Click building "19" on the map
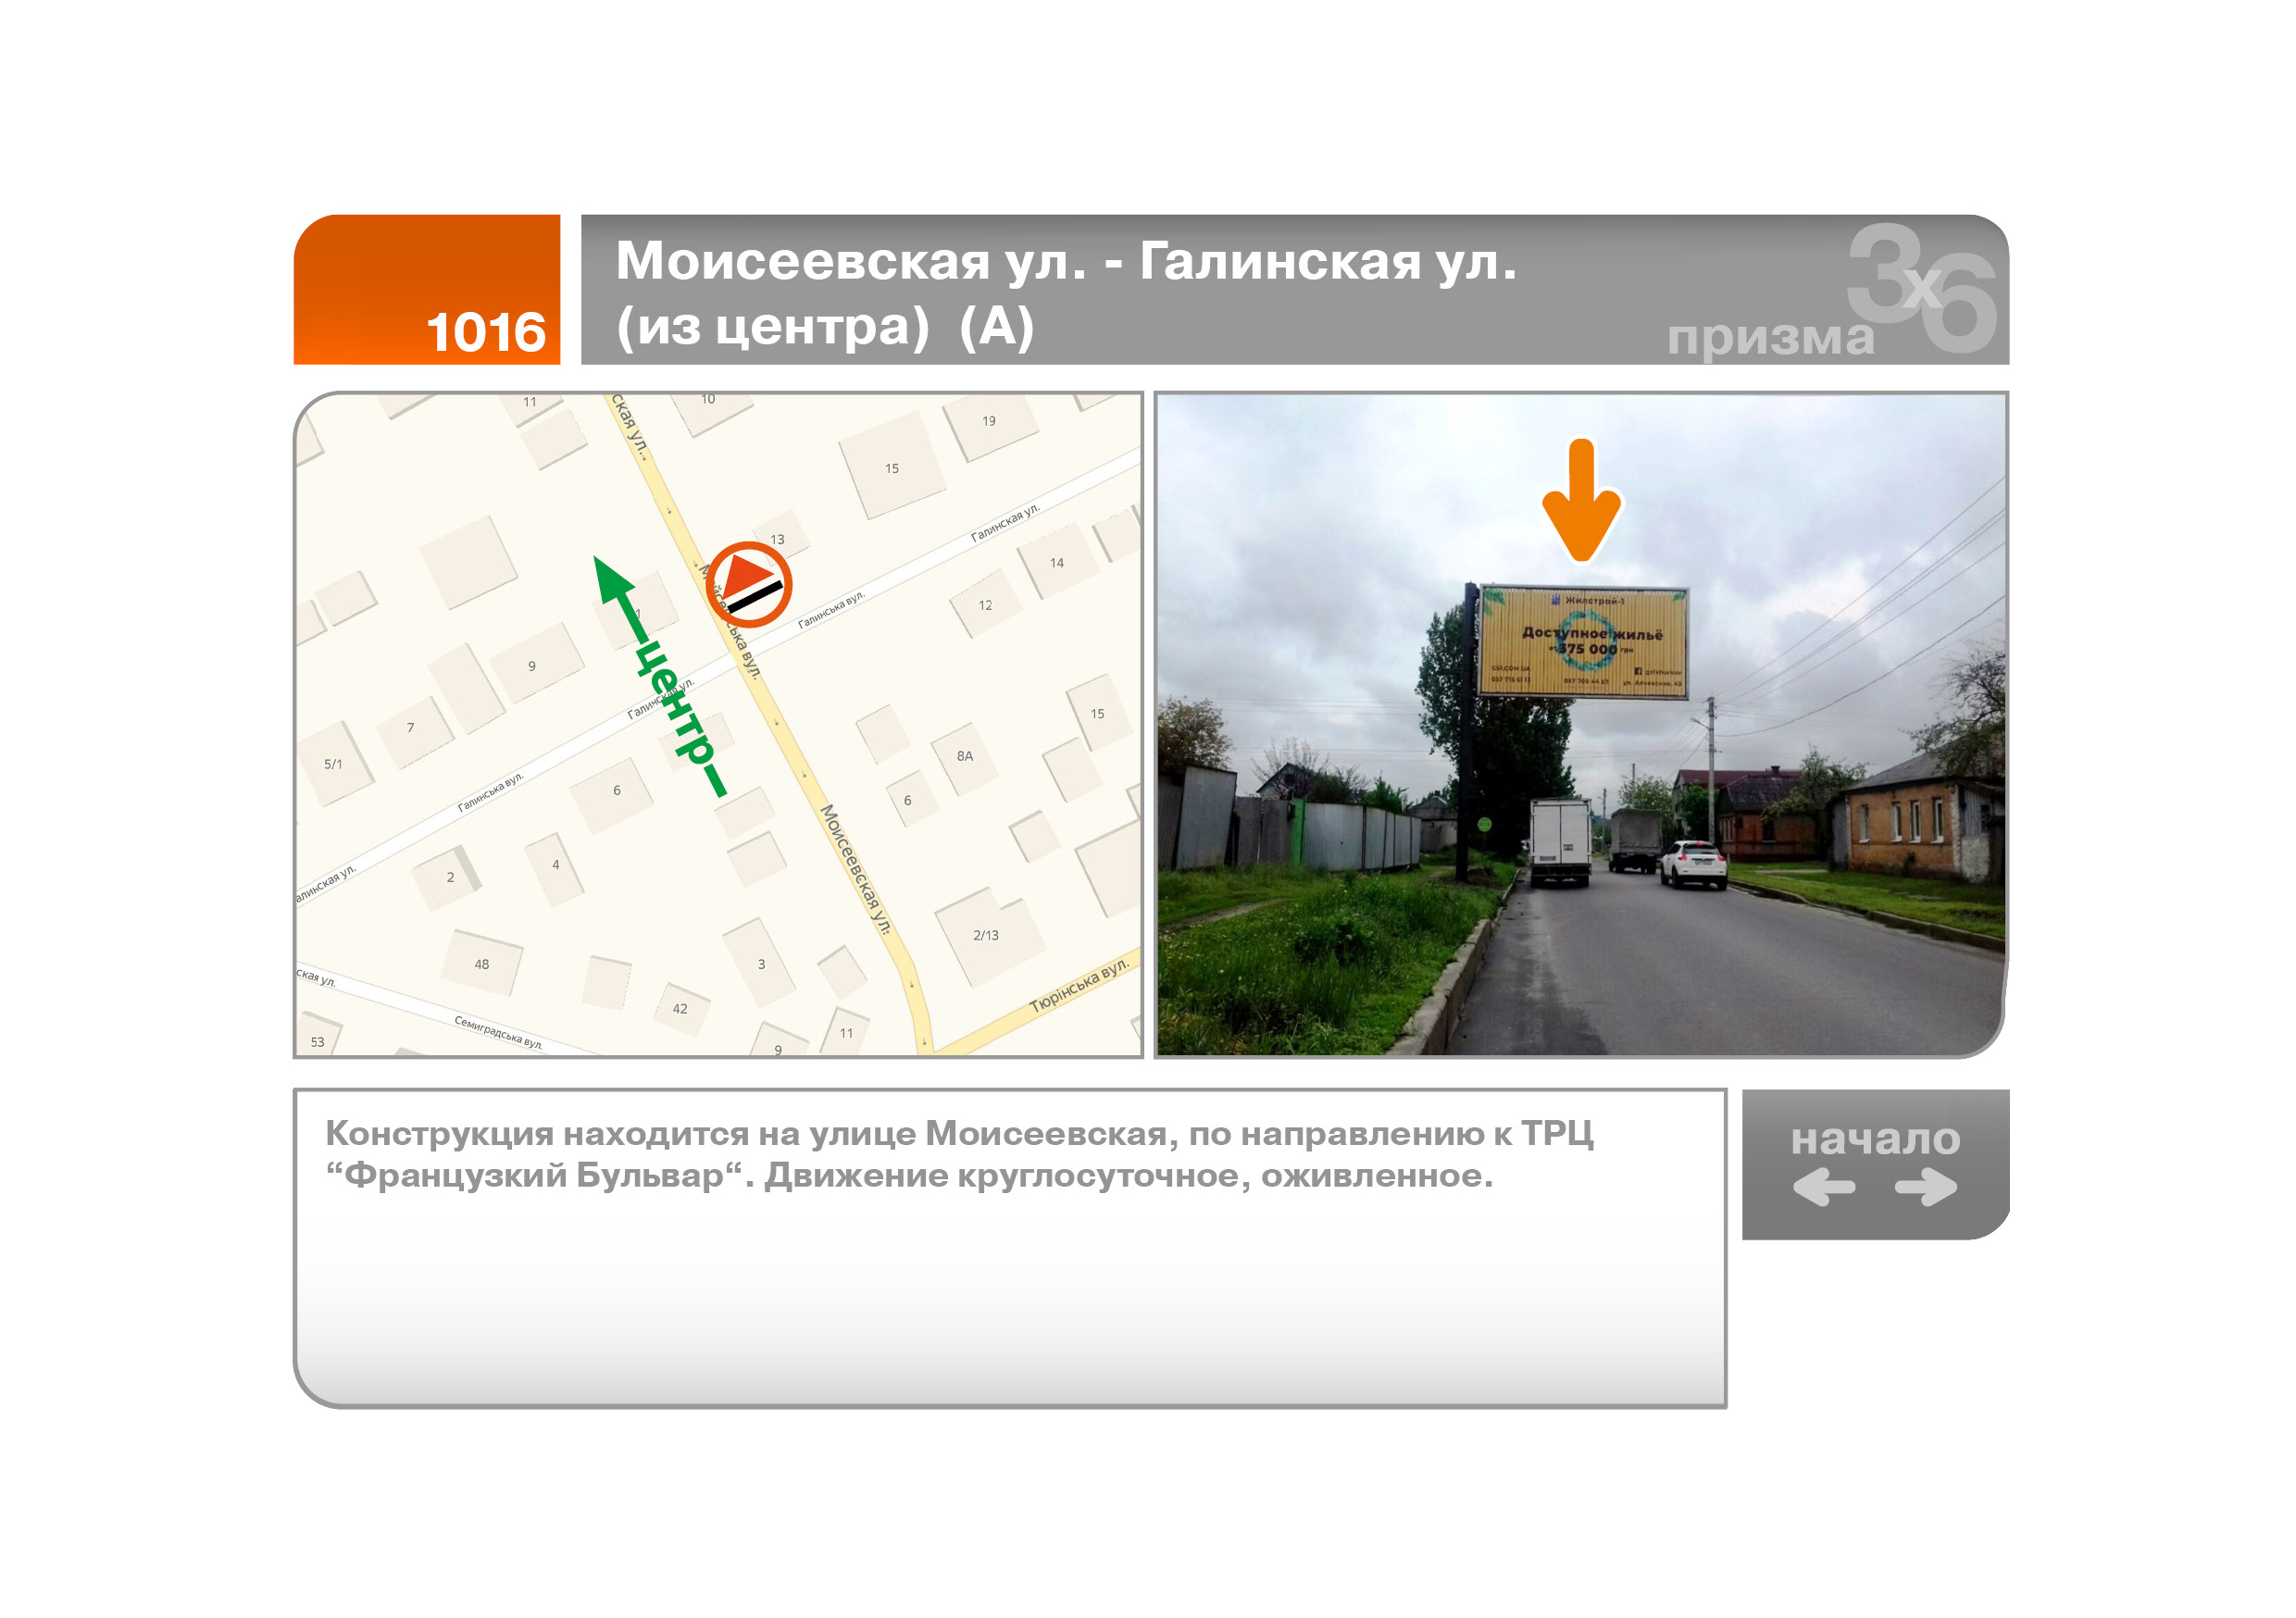 (x=989, y=421)
